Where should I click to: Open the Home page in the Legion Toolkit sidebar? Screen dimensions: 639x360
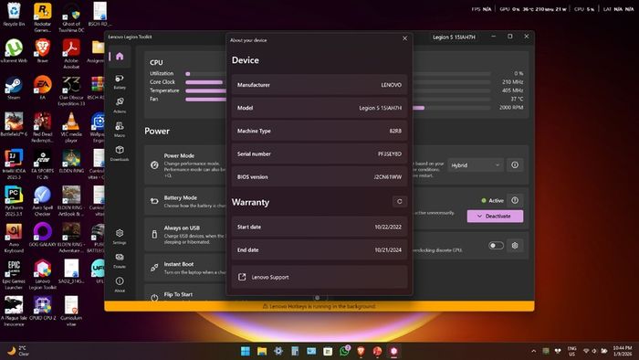120,57
